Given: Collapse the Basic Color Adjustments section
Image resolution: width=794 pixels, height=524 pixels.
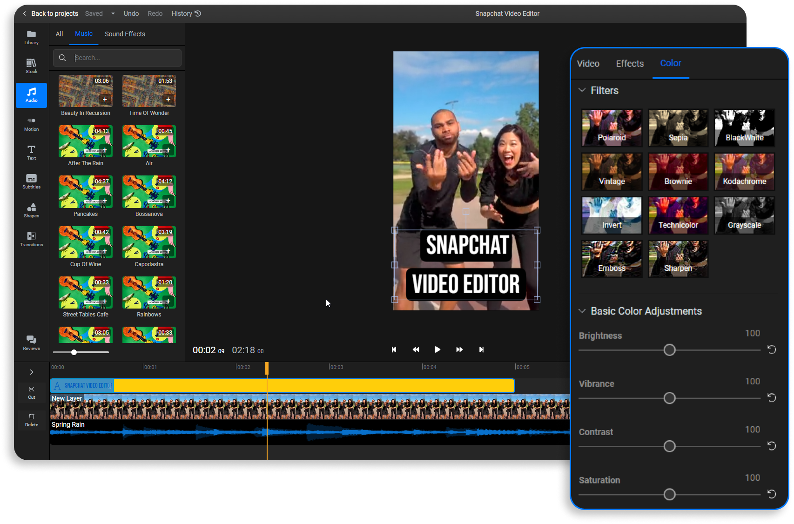Looking at the screenshot, I should (x=582, y=311).
